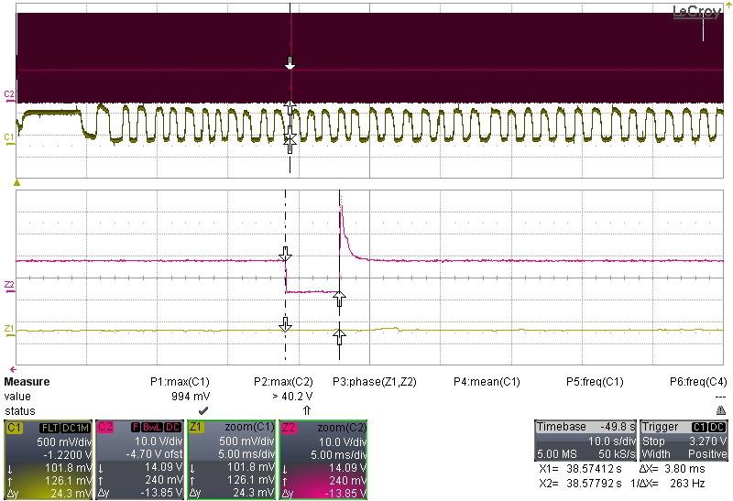Click the pink left-arrow marker below zoom grid
The height and width of the screenshot is (501, 733).
click(13, 369)
